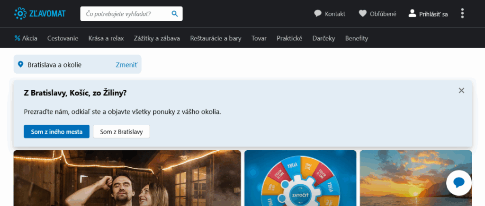Image resolution: width=485 pixels, height=206 pixels.
Task: Open the wheel of fortune promo tile
Action: (x=300, y=178)
